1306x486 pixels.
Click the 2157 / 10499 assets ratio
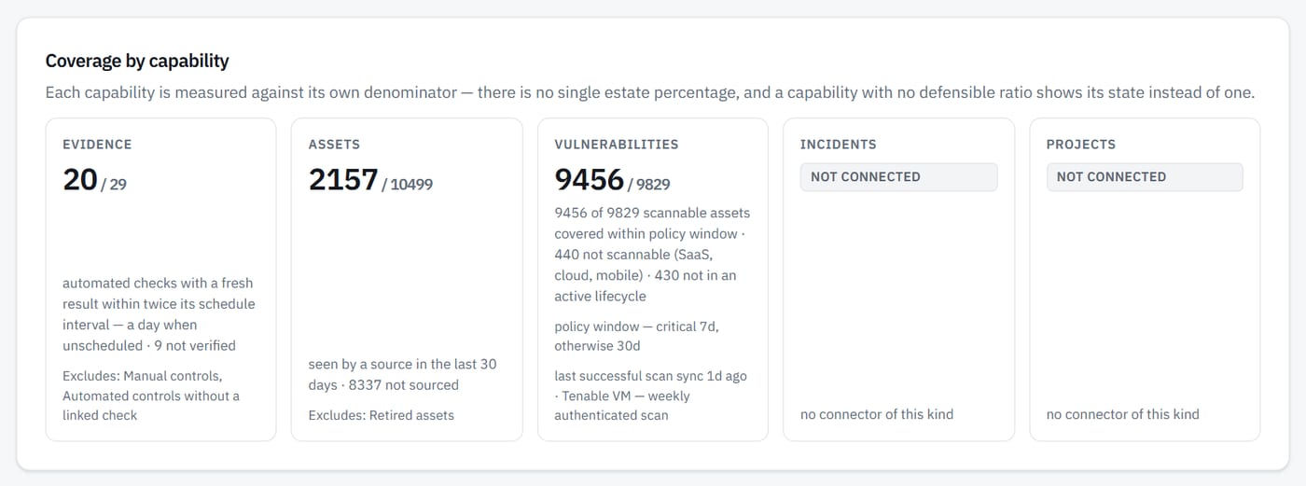pyautogui.click(x=370, y=179)
